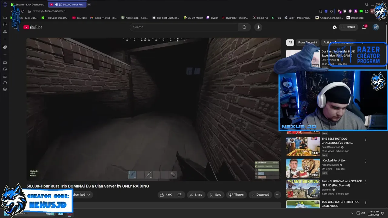Screen dimensions: 388x218
Task: Open I Cooked For A Lion thumbnail
Action: click(303, 168)
